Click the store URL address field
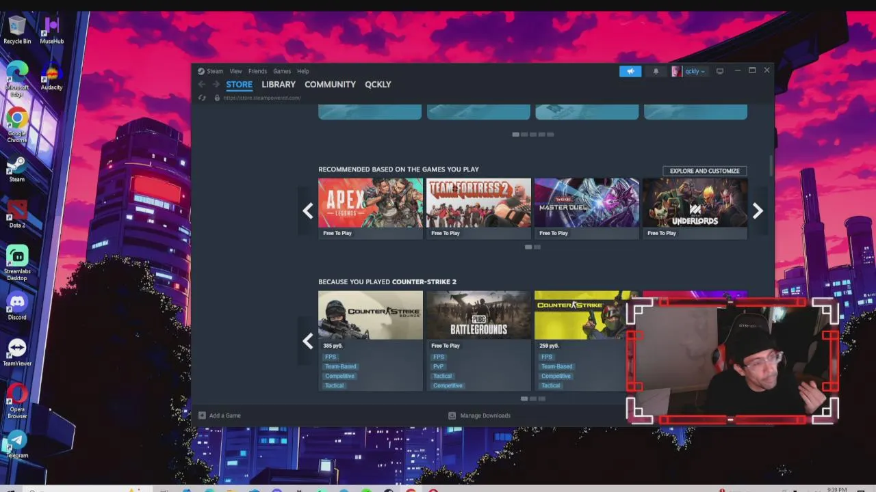876x492 pixels. 261,98
